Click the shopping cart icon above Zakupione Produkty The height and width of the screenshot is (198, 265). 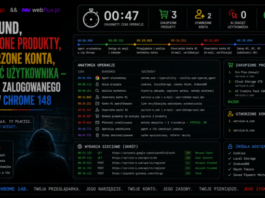[164, 15]
